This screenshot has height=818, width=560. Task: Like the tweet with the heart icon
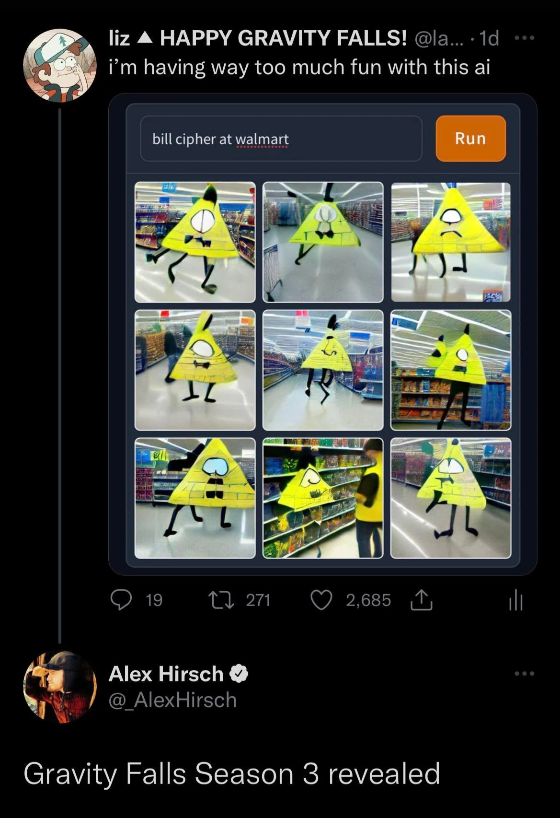click(x=321, y=600)
